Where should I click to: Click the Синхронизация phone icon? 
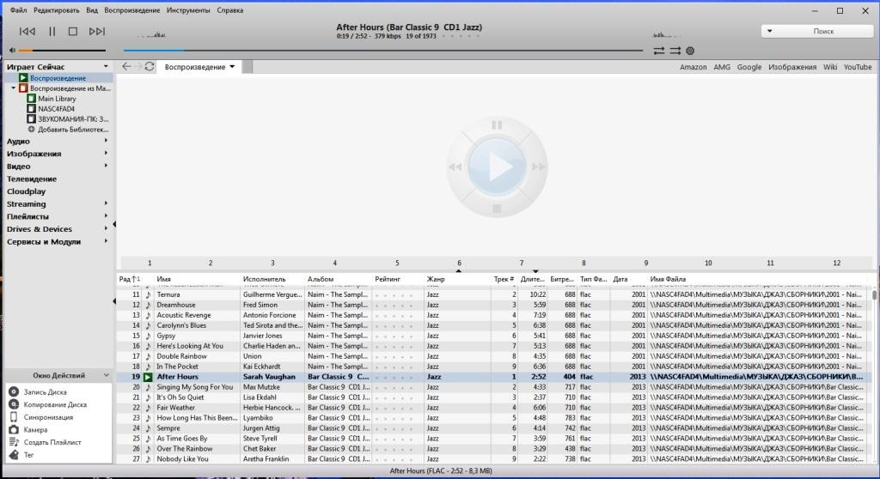(x=14, y=417)
